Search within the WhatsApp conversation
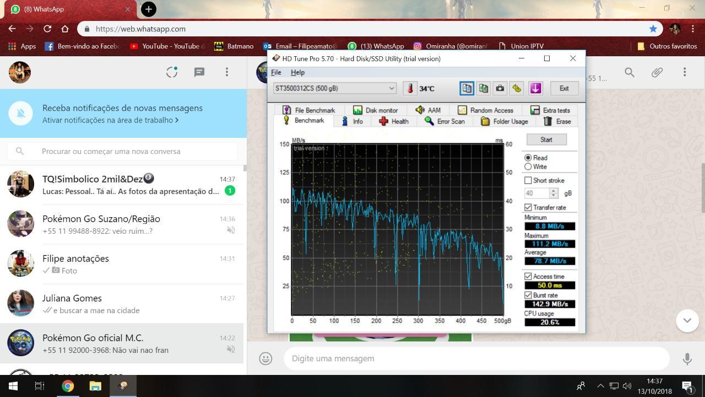This screenshot has height=397, width=705. point(630,72)
